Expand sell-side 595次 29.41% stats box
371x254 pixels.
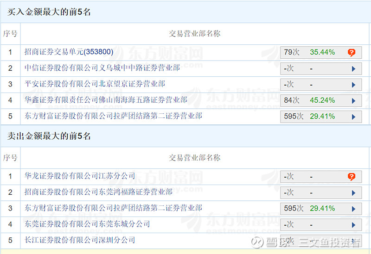(320, 209)
